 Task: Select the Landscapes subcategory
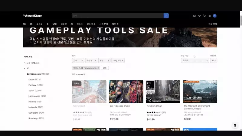tap(37, 96)
